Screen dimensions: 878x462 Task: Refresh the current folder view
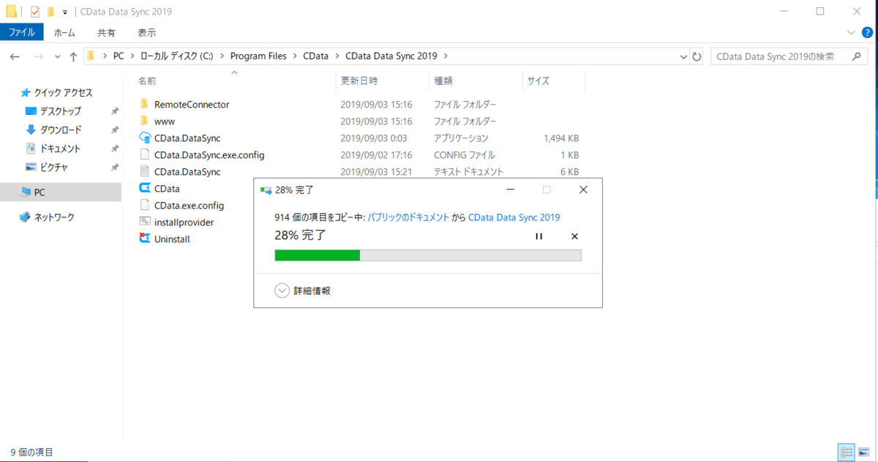[x=697, y=56]
